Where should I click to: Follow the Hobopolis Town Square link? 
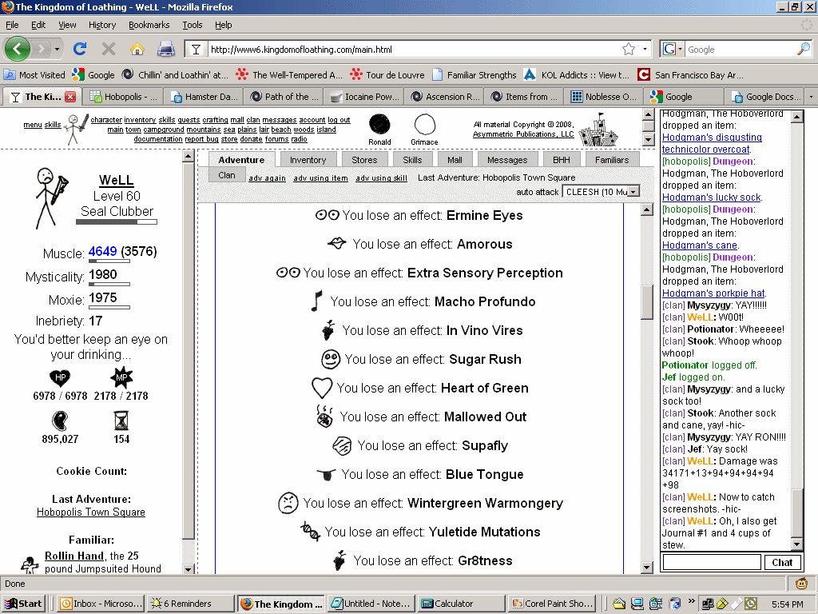pos(91,512)
